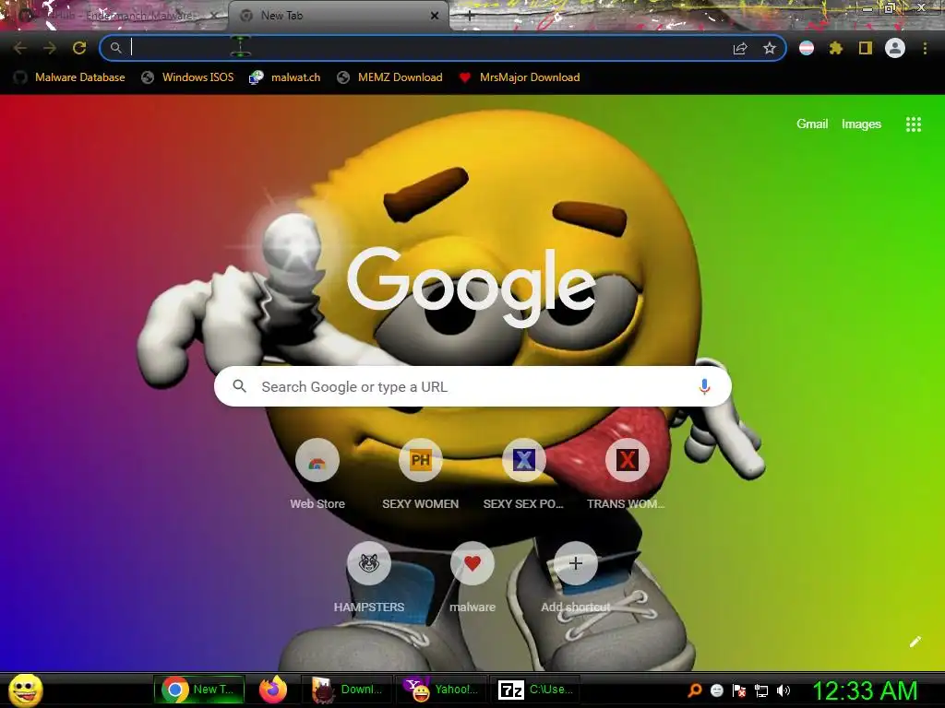Open Action Center flag tray icon
The height and width of the screenshot is (708, 945).
click(x=739, y=690)
